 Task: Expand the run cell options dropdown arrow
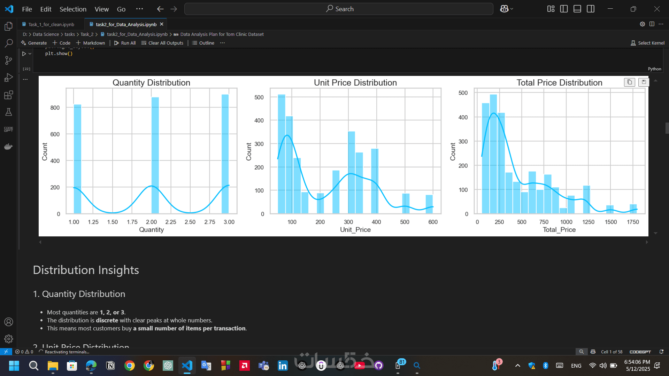pos(30,54)
